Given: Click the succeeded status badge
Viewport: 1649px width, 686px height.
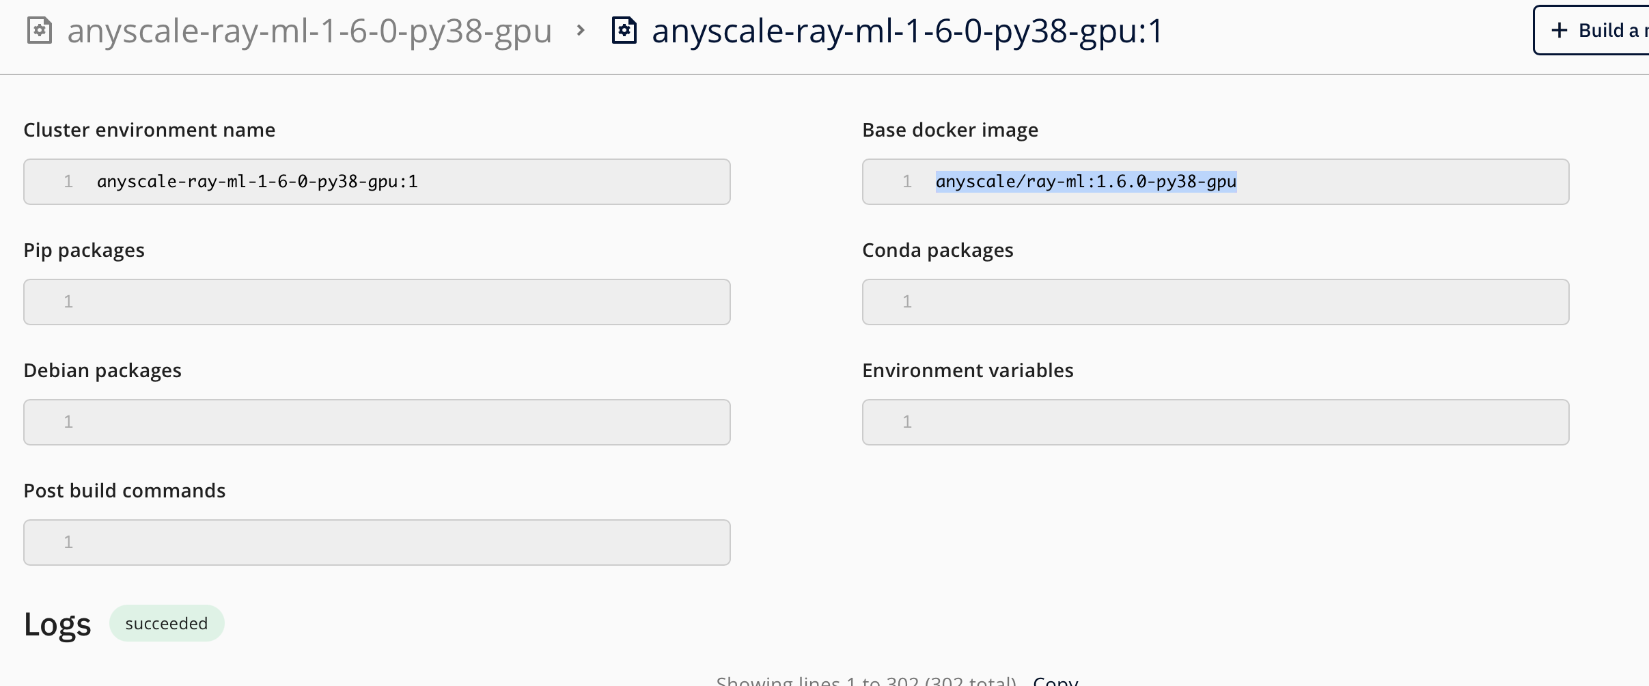Looking at the screenshot, I should coord(167,623).
